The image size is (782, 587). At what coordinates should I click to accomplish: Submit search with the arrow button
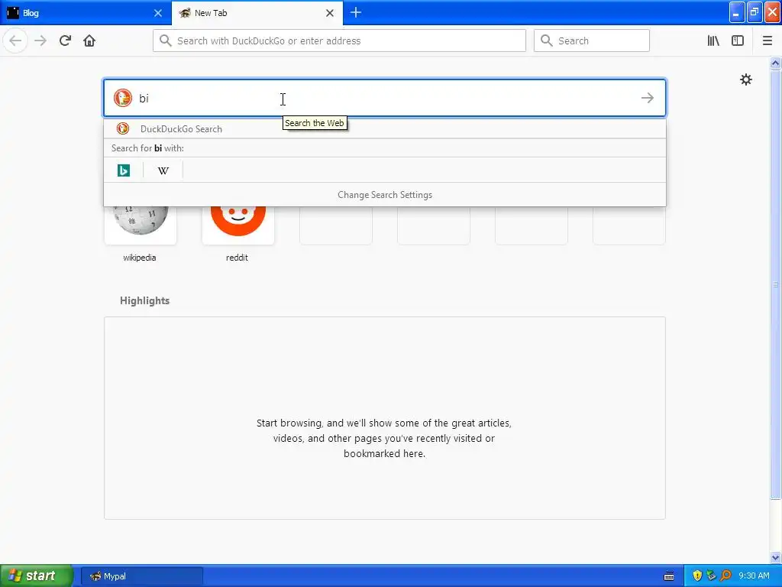coord(648,98)
